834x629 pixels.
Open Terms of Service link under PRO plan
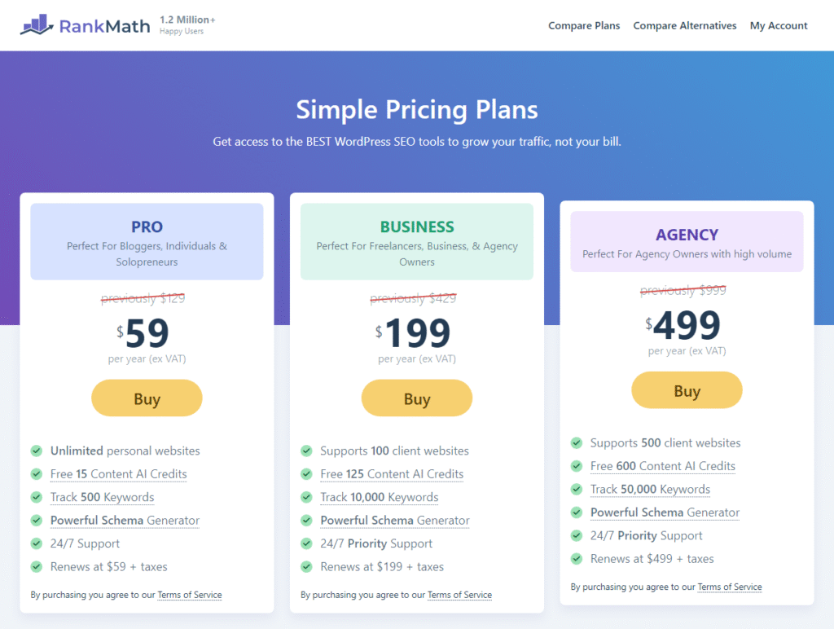[190, 595]
